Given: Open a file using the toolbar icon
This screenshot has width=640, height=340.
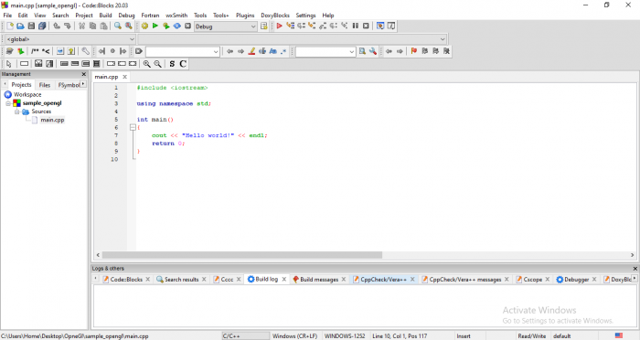Looking at the screenshot, I should click(20, 27).
